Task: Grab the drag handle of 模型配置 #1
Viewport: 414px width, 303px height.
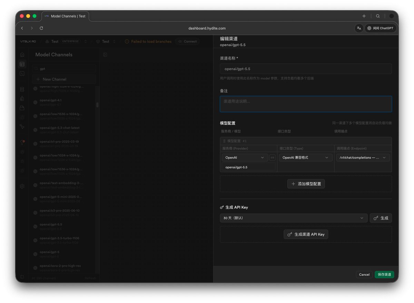Action: tap(224, 141)
